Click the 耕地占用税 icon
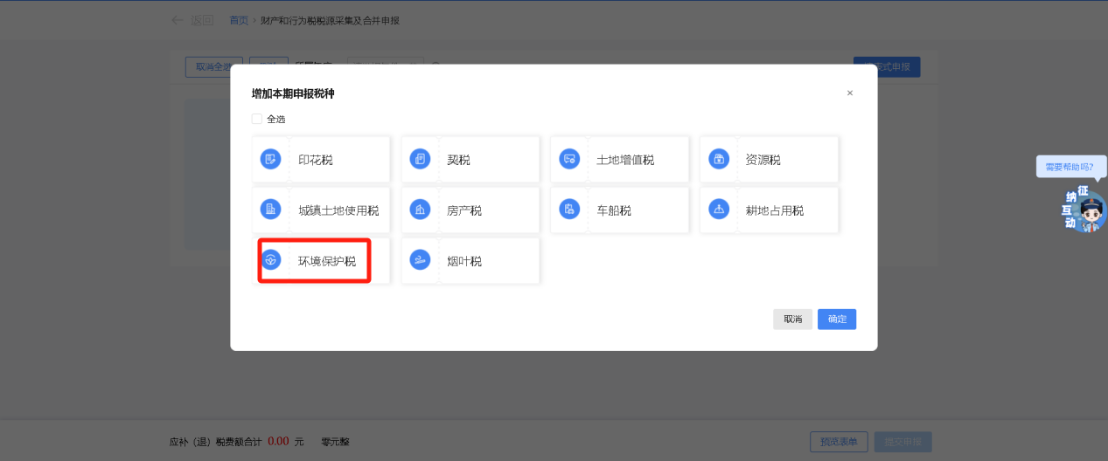The width and height of the screenshot is (1108, 461). (719, 210)
